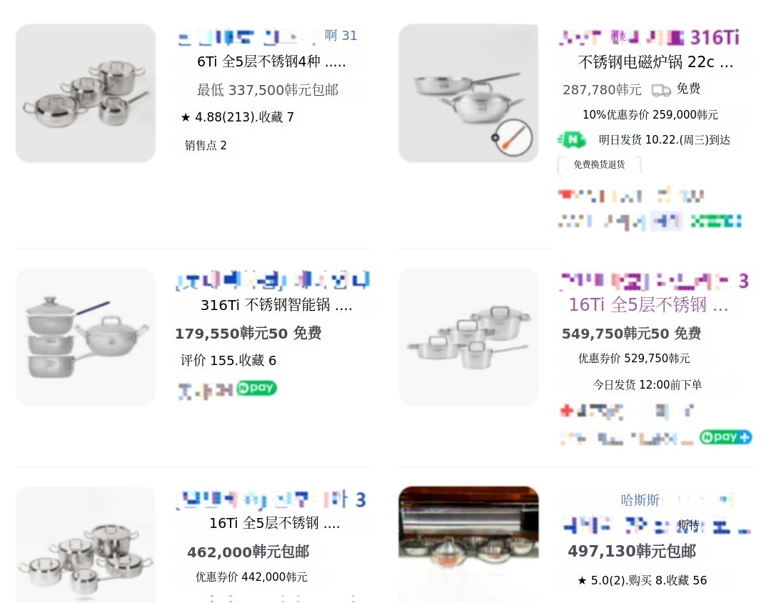771x603 pixels.
Task: Open title 不锈钢电磁炉锅 22c
Action: coord(655,62)
